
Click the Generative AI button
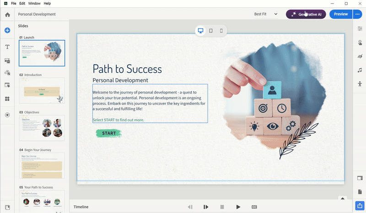306,14
